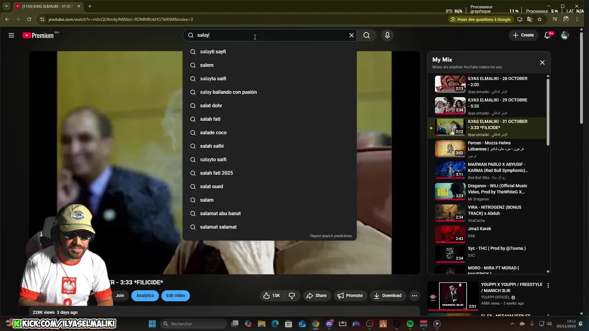
Task: Reload the page in Chrome
Action: (x=29, y=19)
